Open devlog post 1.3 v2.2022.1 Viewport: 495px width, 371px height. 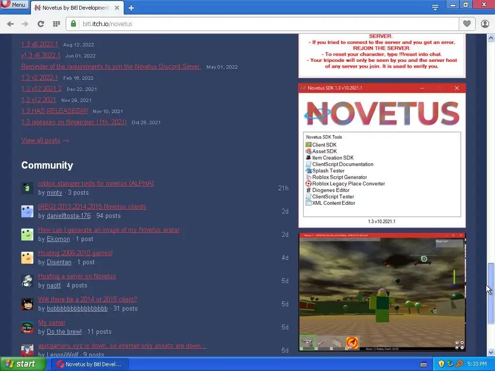coord(40,78)
